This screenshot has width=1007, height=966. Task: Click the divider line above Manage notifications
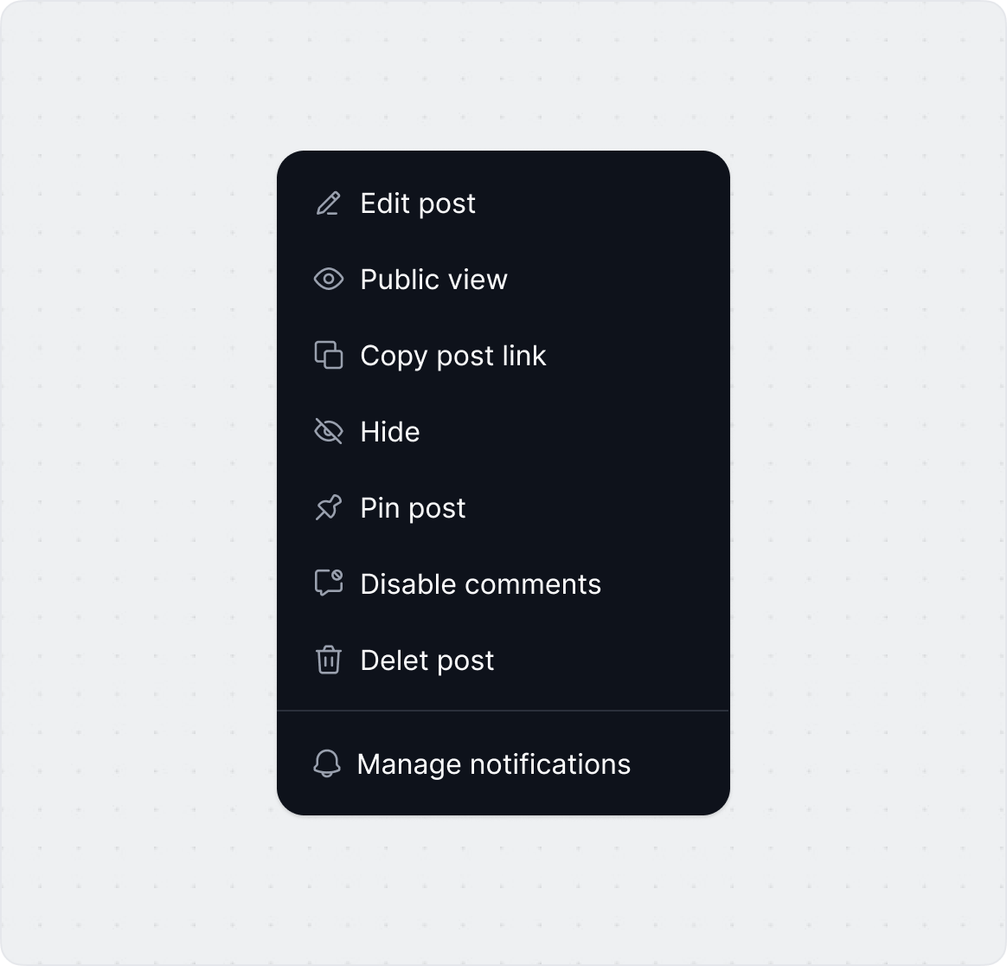[503, 711]
